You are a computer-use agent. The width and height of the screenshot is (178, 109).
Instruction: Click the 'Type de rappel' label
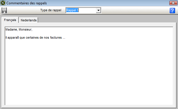51,10
